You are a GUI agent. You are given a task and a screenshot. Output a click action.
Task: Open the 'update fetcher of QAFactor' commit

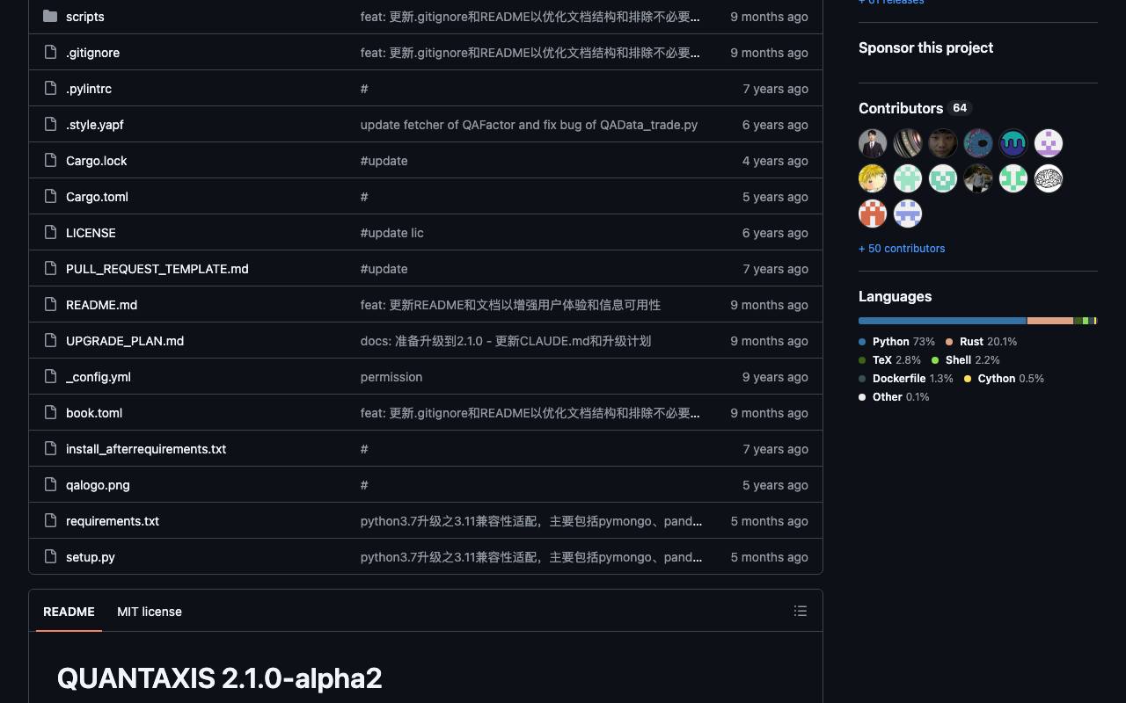529,125
